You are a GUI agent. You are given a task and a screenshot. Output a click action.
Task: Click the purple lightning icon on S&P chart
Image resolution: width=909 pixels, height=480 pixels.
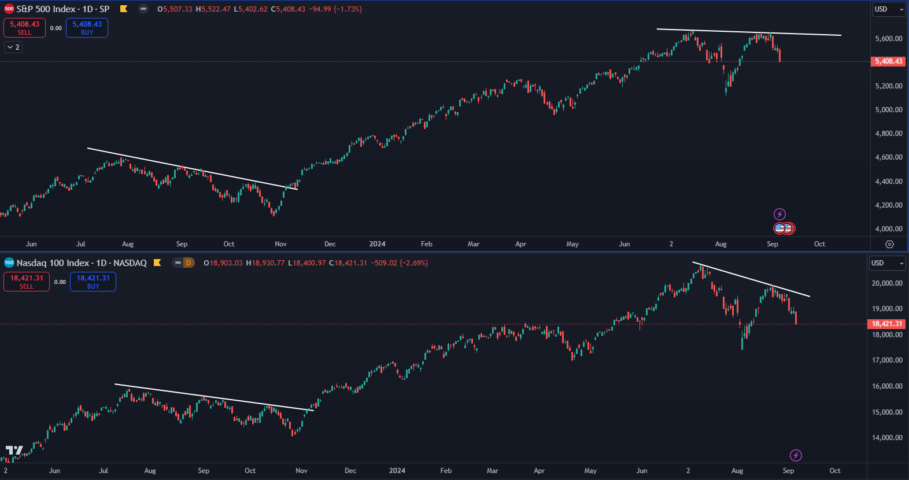[779, 214]
